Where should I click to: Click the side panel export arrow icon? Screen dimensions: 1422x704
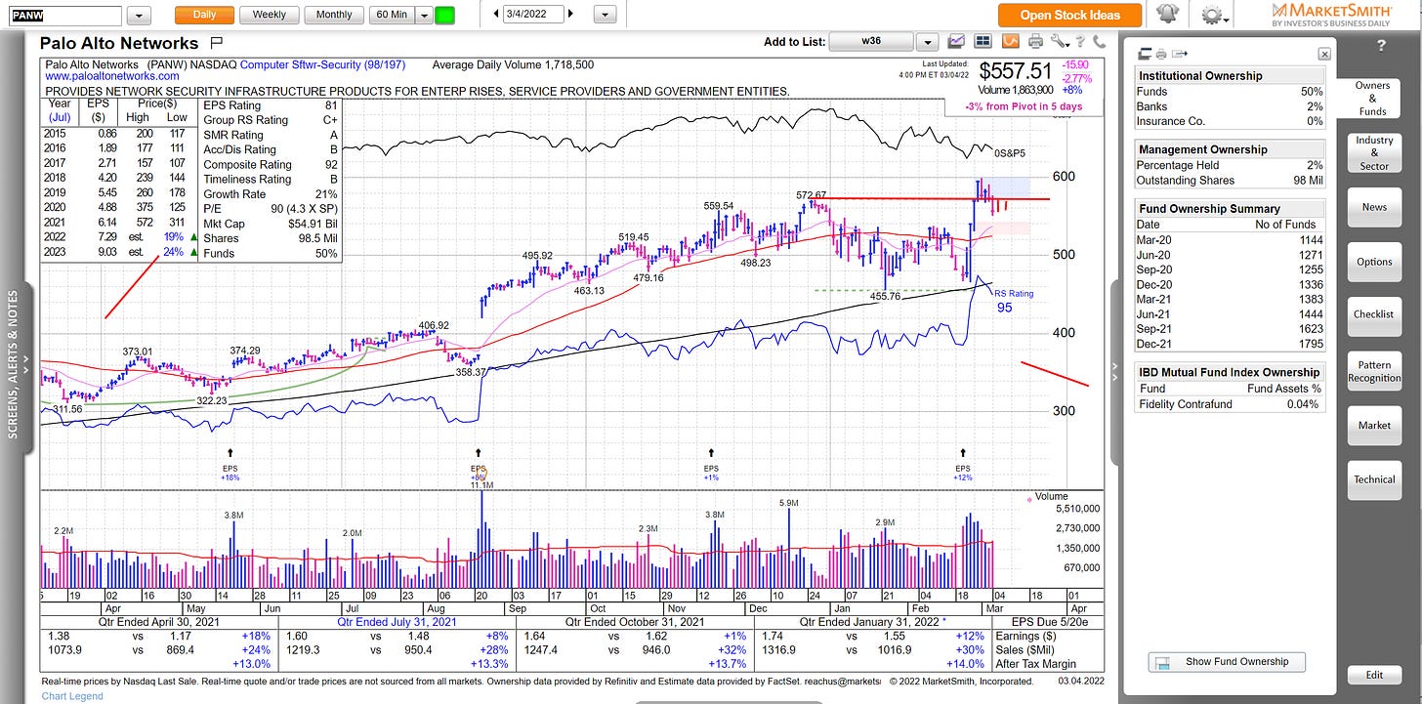1180,54
